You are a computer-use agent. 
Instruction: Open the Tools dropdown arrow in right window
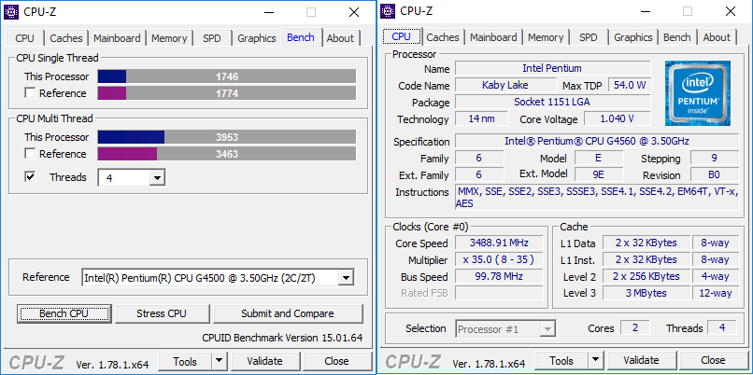coord(595,360)
